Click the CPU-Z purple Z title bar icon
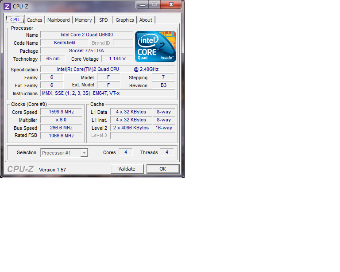340x272 pixels. 7,7
